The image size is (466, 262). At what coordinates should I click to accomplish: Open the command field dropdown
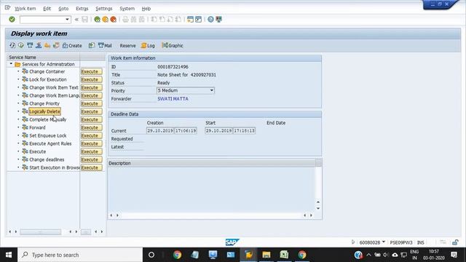point(67,20)
